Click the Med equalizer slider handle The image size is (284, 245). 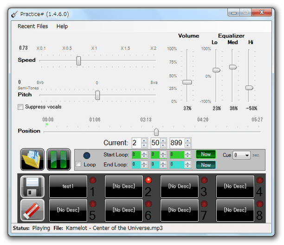[233, 67]
